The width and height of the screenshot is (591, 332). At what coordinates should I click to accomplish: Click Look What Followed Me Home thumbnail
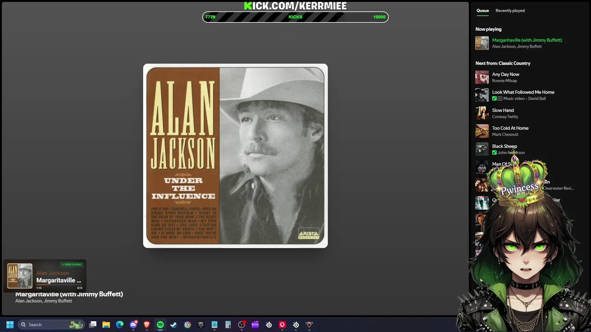point(482,95)
